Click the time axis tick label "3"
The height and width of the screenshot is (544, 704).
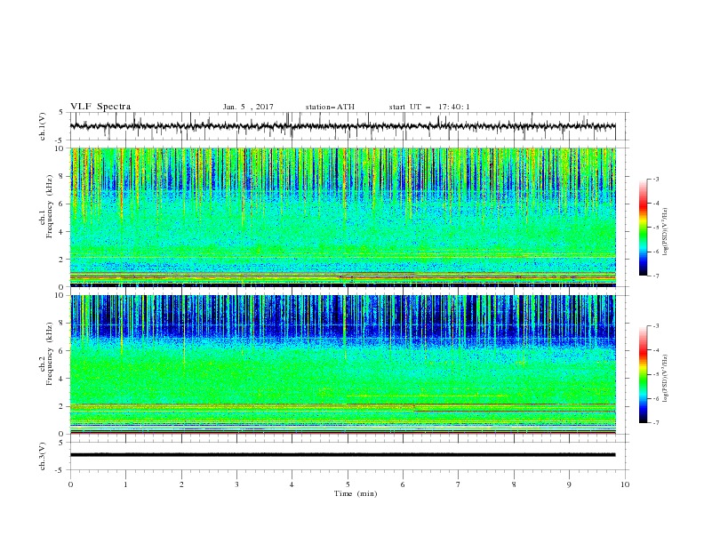(236, 484)
